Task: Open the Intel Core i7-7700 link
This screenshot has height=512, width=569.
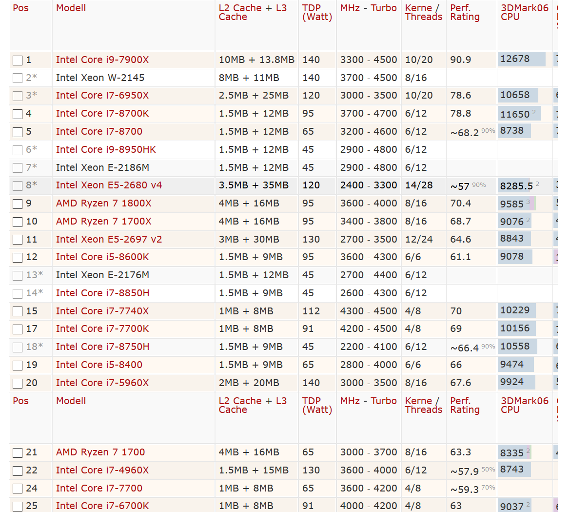Action: point(99,488)
